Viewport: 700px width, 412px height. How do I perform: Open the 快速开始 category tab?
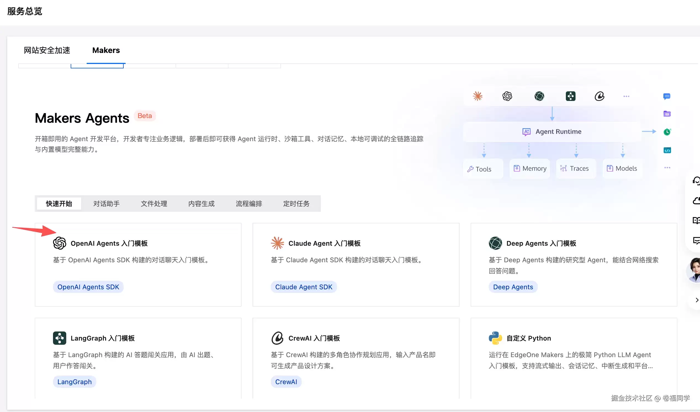(x=59, y=204)
